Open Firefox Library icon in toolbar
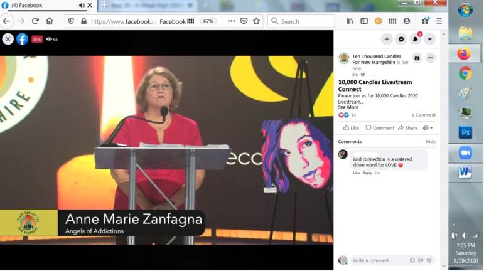The image size is (484, 271). point(350,21)
